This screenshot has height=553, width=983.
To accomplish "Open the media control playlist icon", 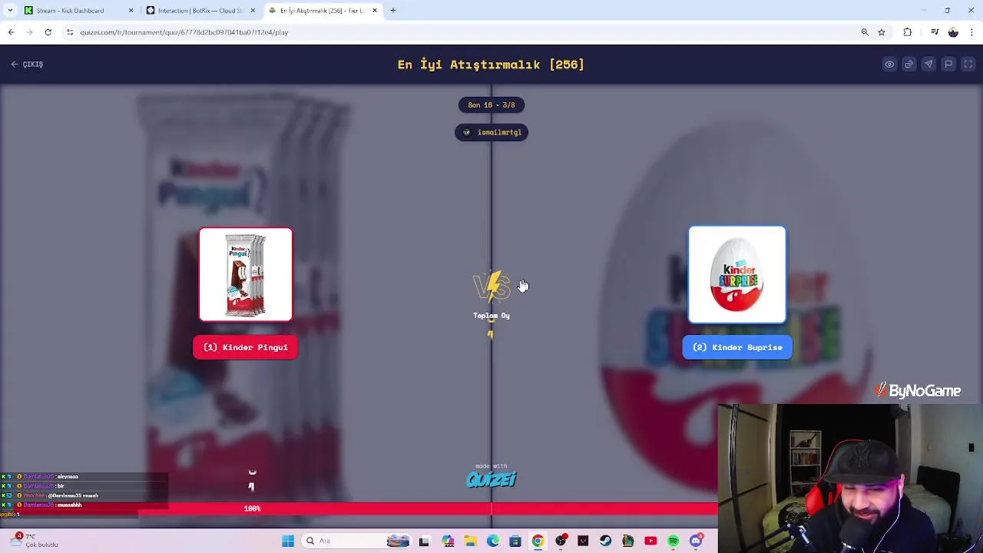I will click(935, 32).
